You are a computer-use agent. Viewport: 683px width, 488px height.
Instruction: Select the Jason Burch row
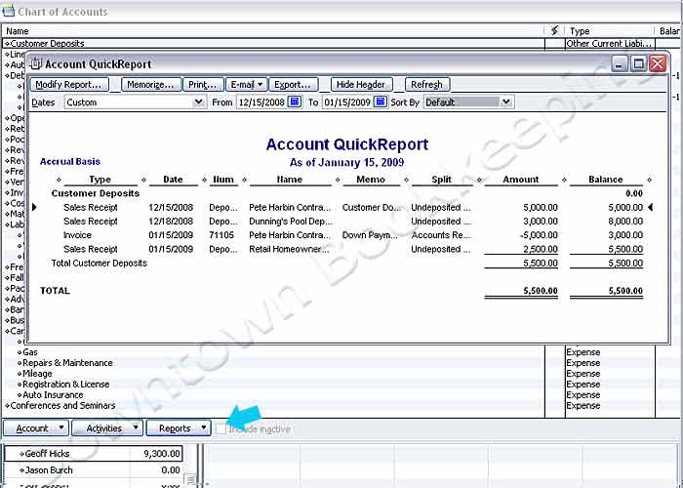click(94, 470)
